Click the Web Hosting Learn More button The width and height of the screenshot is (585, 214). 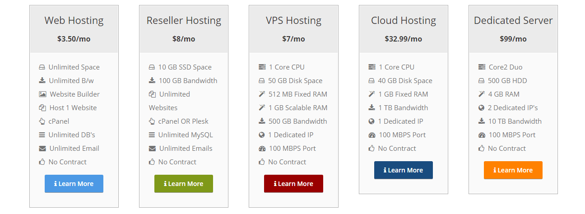[x=74, y=184]
